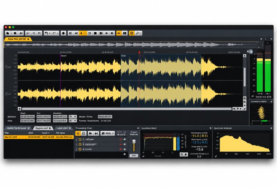The image size is (277, 187).
Task: Click the processing chain bypass icon
Action: point(83,133)
